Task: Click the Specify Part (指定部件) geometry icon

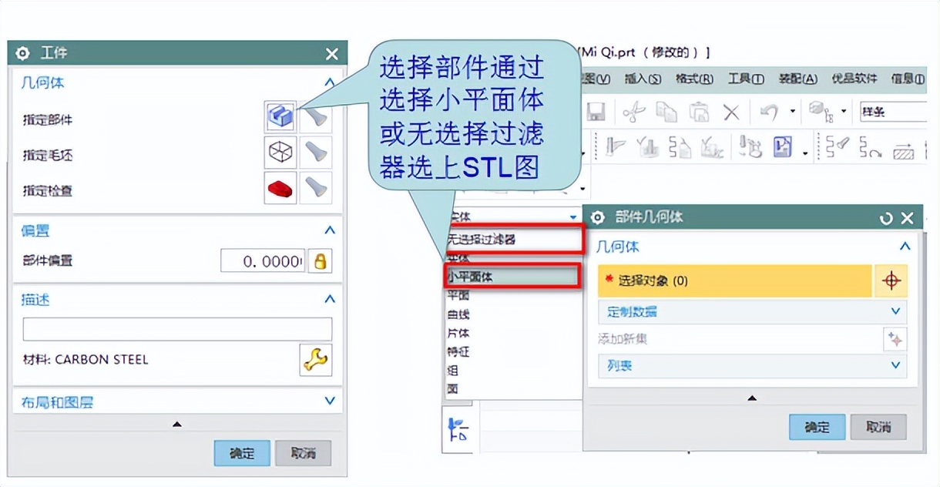Action: point(280,116)
